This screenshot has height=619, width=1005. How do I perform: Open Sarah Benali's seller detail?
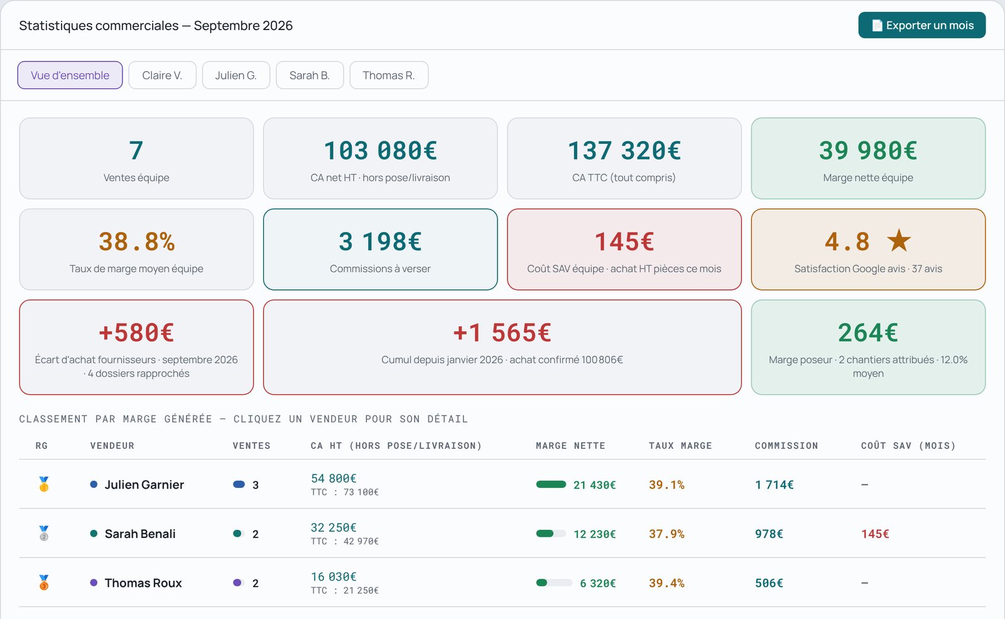coord(502,534)
